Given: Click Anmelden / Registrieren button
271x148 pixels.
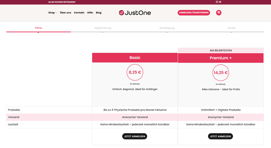Looking at the screenshot, I should point(194,13).
